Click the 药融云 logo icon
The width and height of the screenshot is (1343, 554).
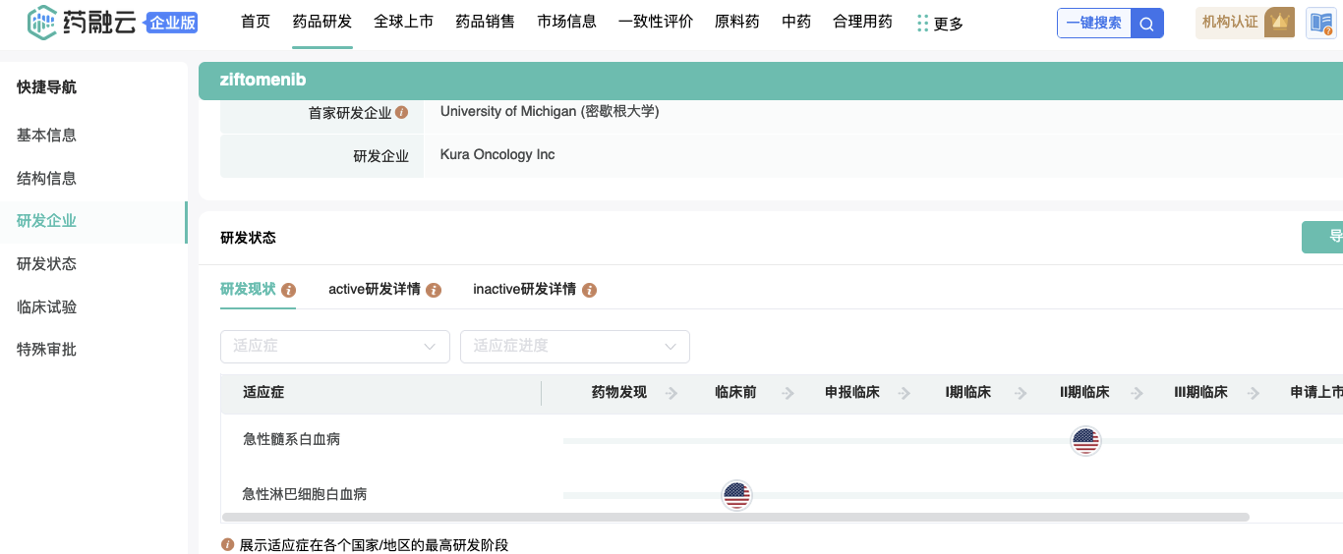coord(44,23)
